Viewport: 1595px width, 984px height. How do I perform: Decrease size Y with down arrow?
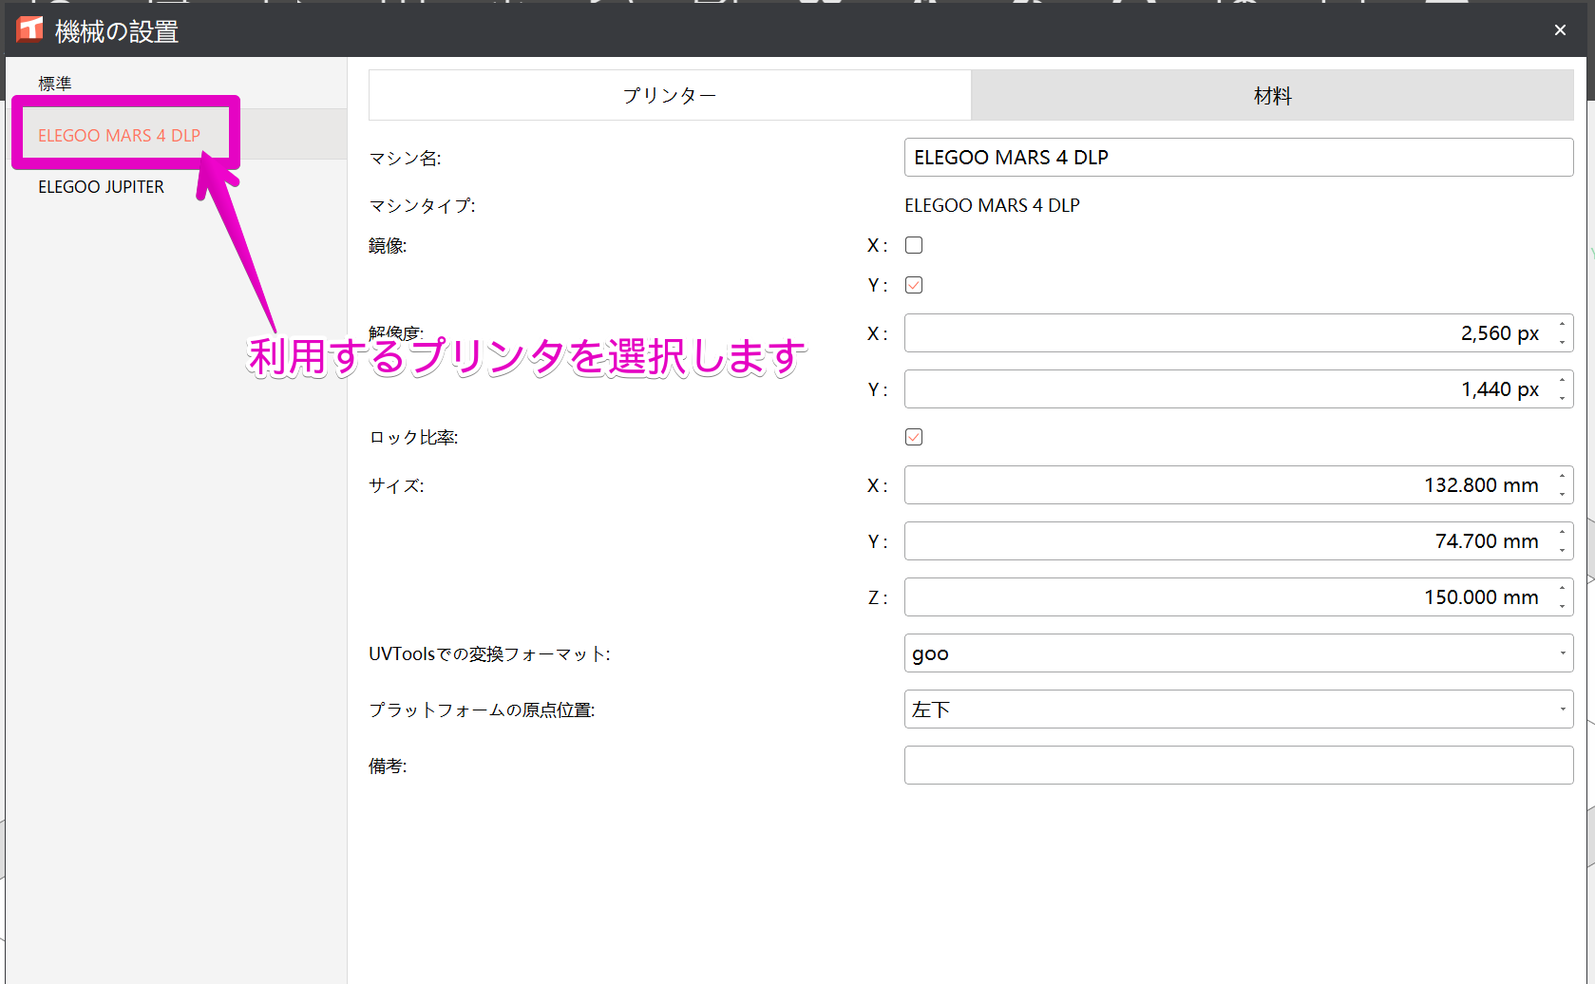[x=1562, y=550]
